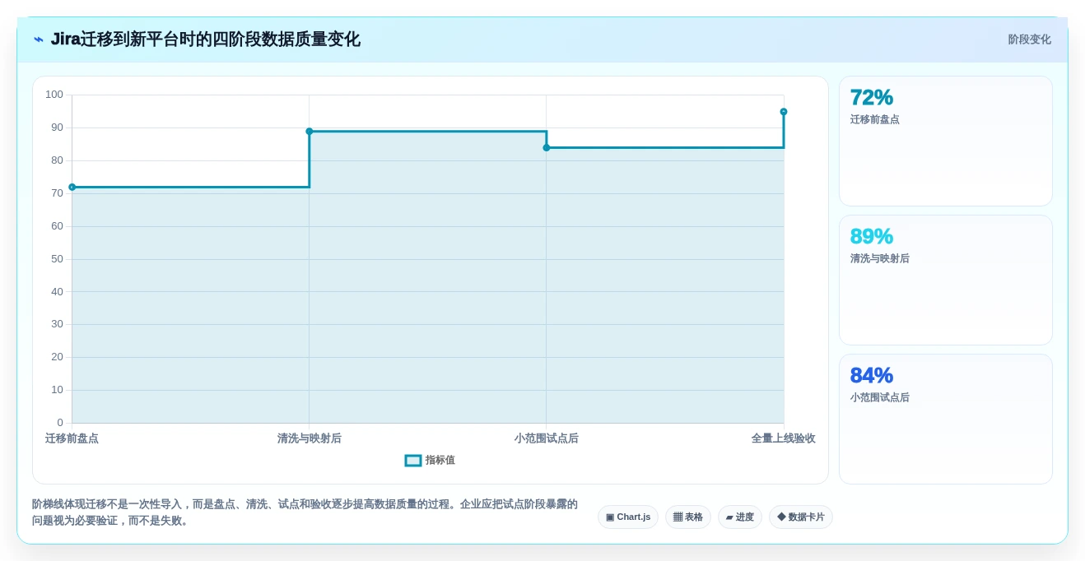
Task: Click the lightning icon beside the title
Action: 39,39
